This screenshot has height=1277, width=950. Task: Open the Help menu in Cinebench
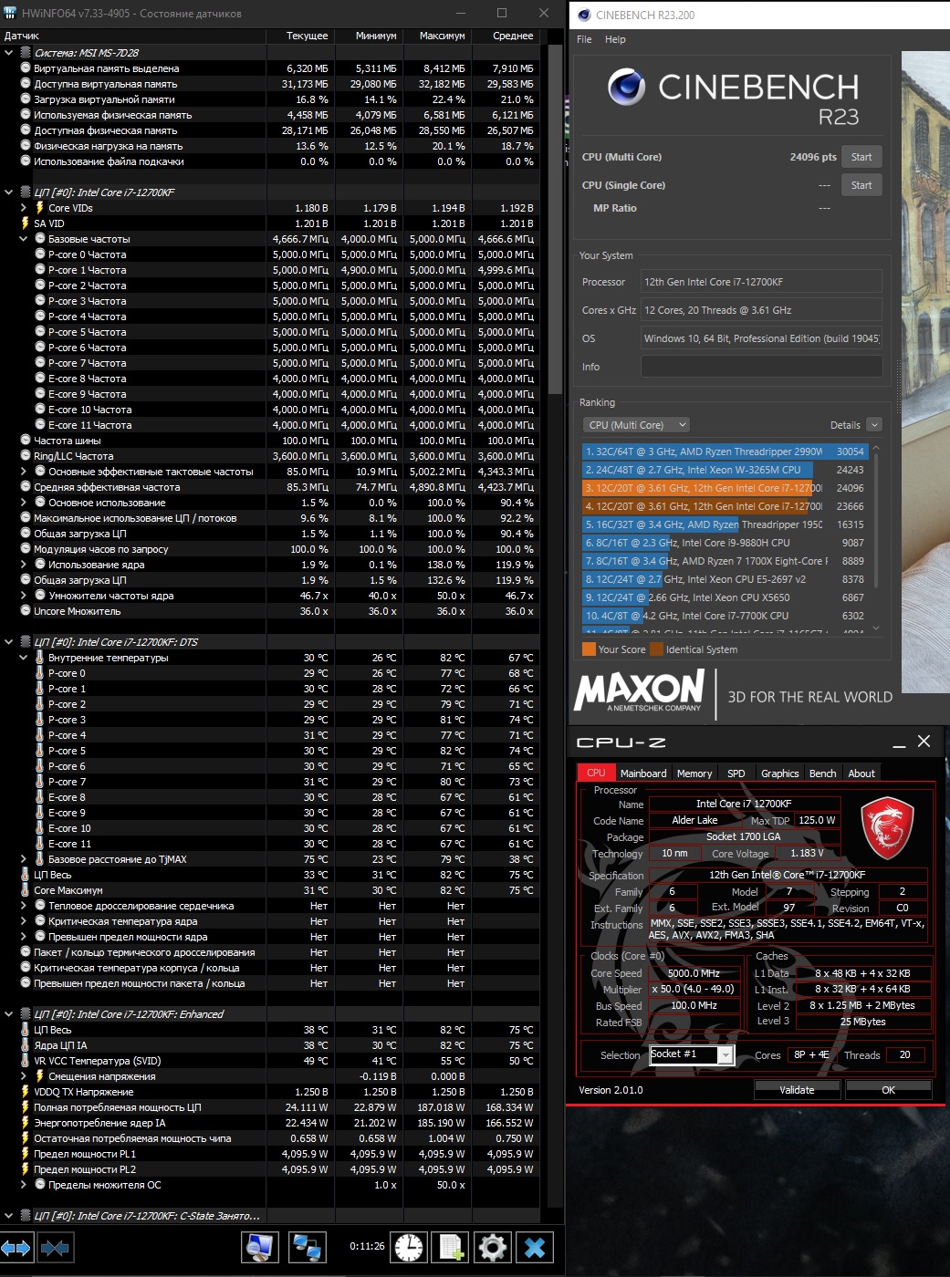coord(615,39)
